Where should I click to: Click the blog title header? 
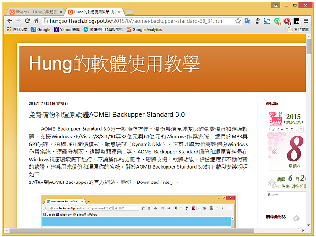(114, 64)
